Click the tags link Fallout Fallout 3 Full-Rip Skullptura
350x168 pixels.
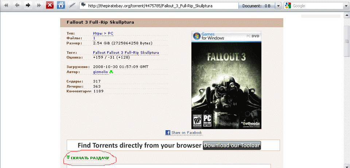126,53
